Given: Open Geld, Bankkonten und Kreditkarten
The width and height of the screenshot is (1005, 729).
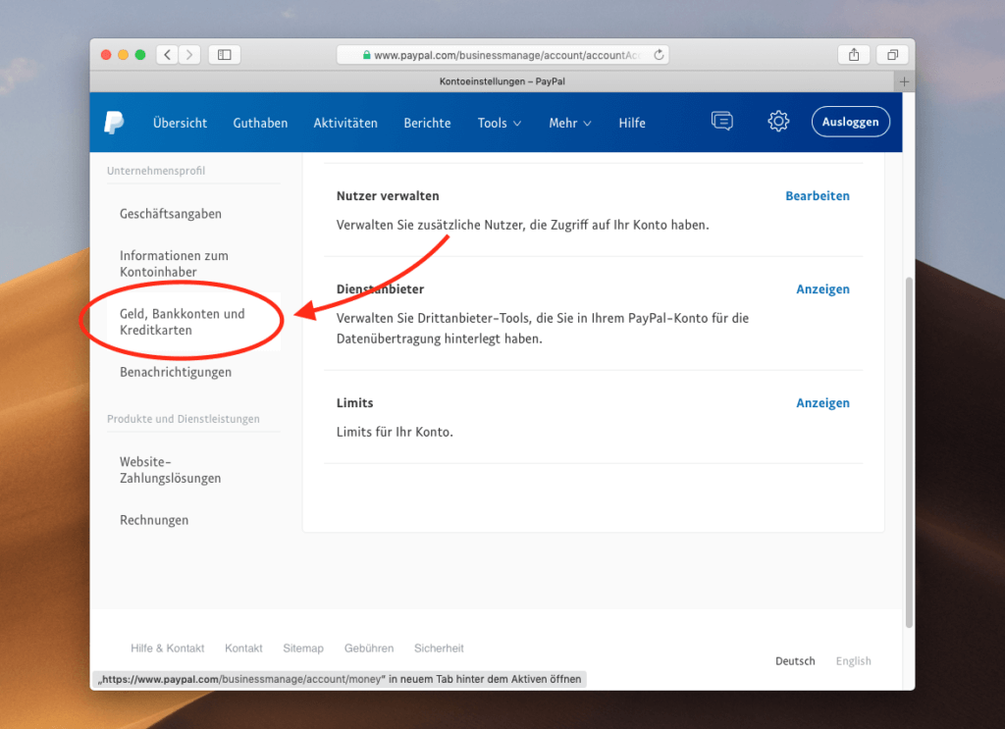Looking at the screenshot, I should [x=184, y=319].
